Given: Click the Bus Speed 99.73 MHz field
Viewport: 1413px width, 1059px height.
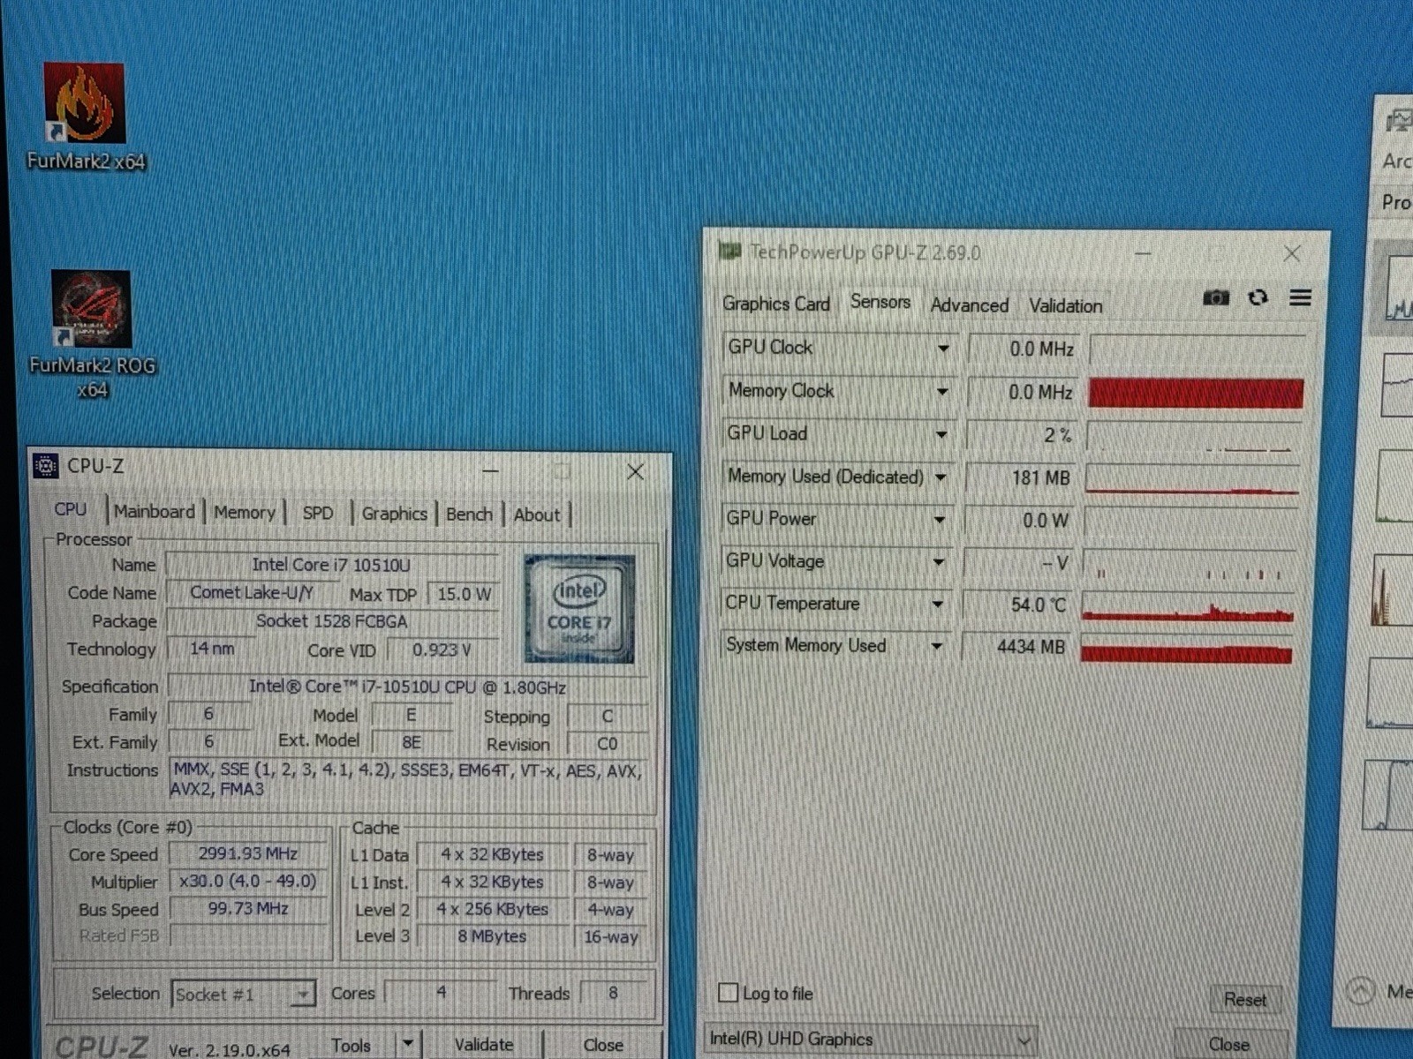Looking at the screenshot, I should click(x=248, y=908).
